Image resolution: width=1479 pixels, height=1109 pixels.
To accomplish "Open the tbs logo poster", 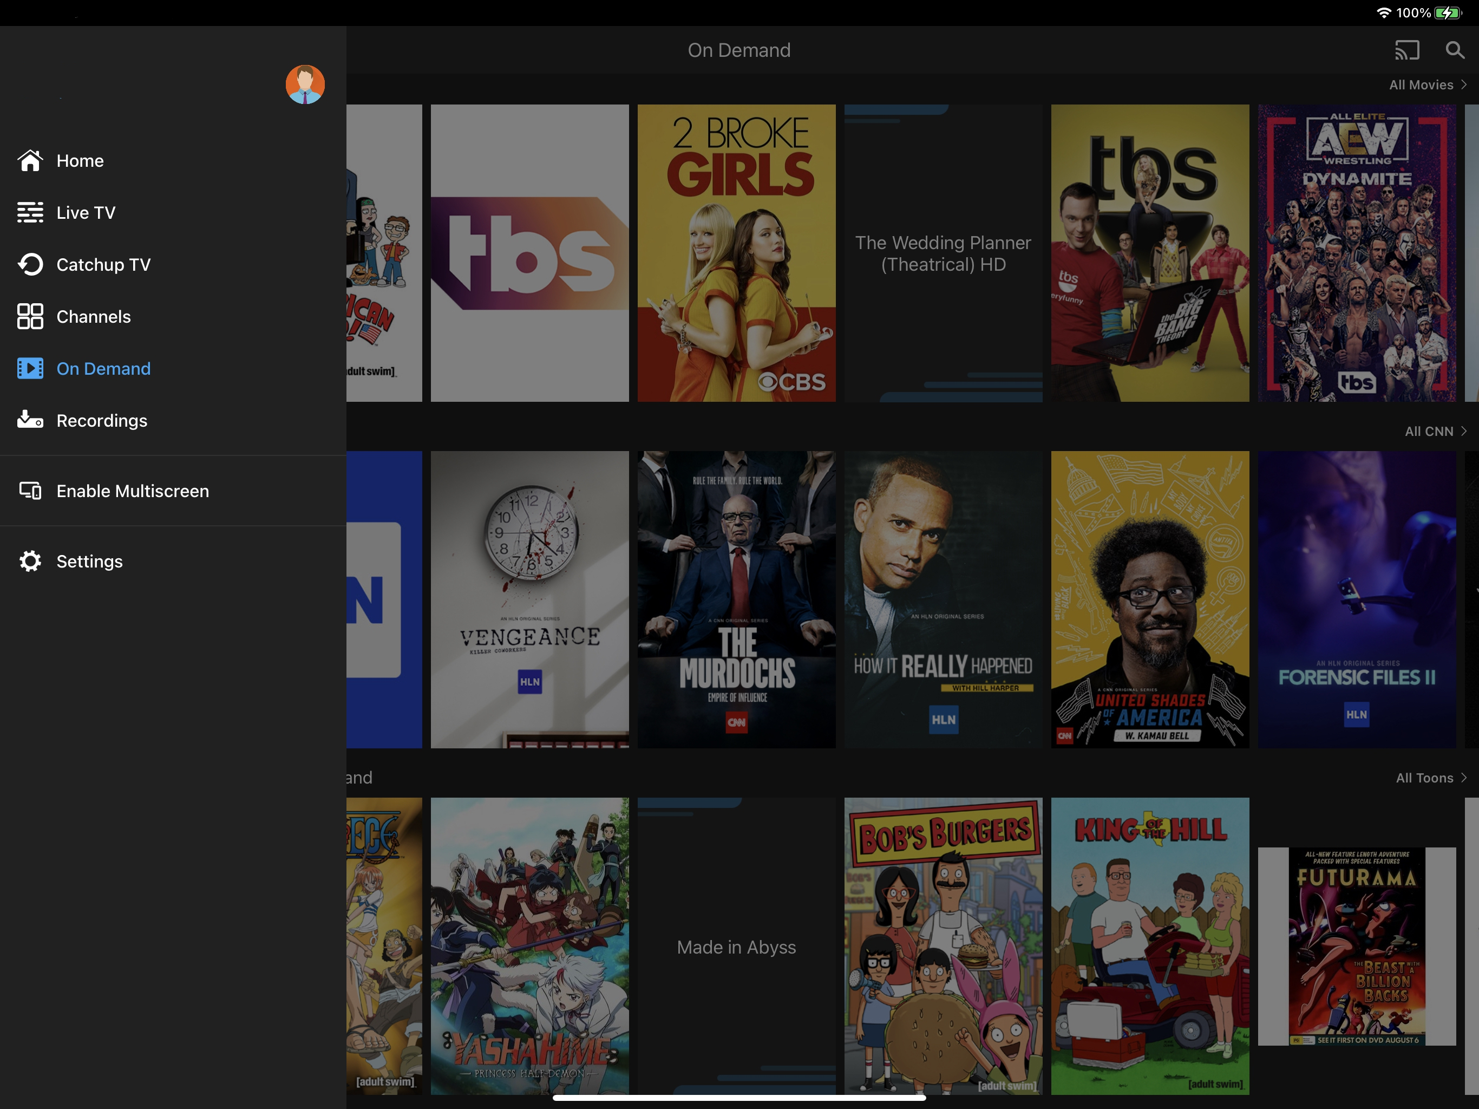I will [x=529, y=253].
